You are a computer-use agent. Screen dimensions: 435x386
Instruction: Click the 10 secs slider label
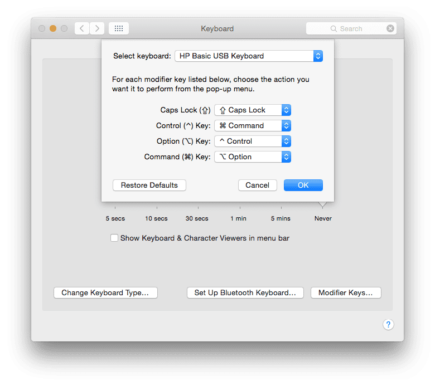[x=156, y=218]
